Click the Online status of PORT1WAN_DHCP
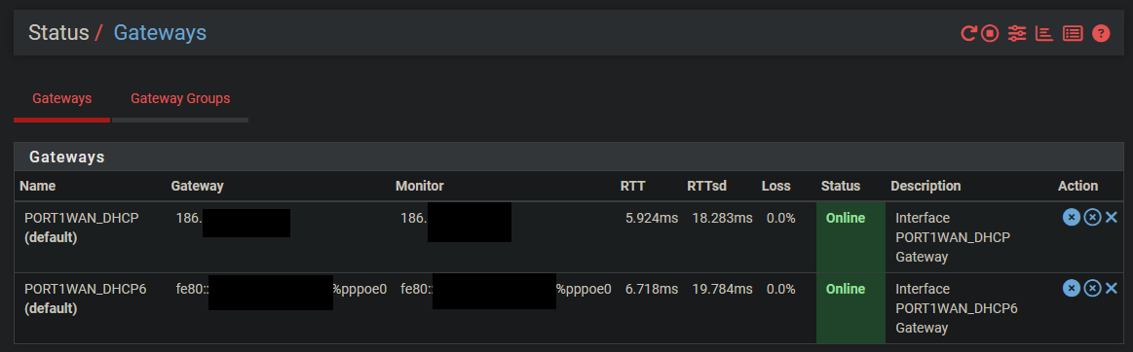 point(846,218)
